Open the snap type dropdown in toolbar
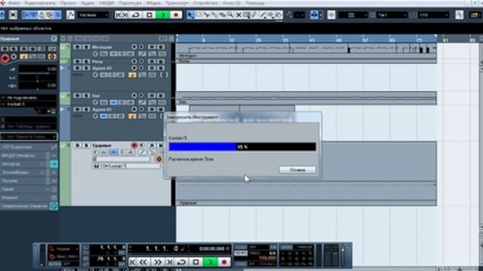 353,15
